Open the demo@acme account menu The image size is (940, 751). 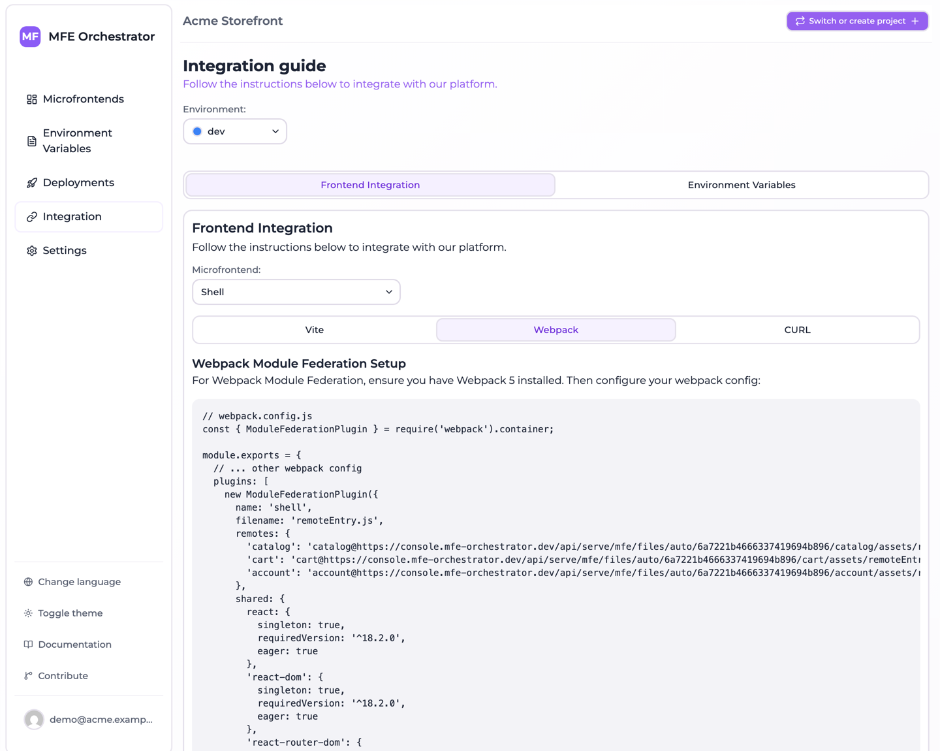(89, 720)
